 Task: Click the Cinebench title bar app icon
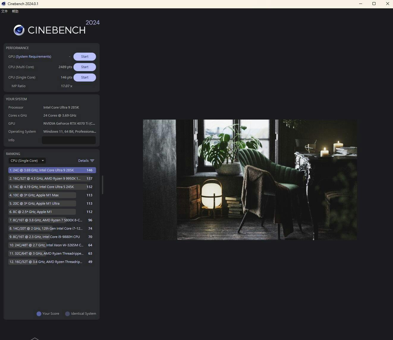(4, 4)
